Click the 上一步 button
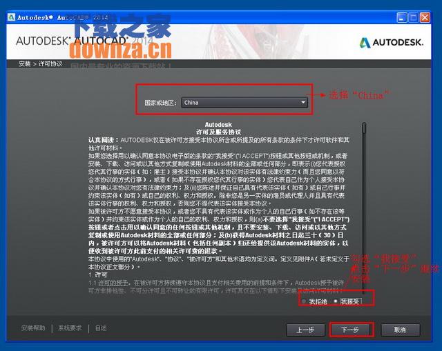The height and width of the screenshot is (351, 442). [305, 330]
